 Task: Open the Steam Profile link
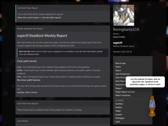click(x=119, y=37)
